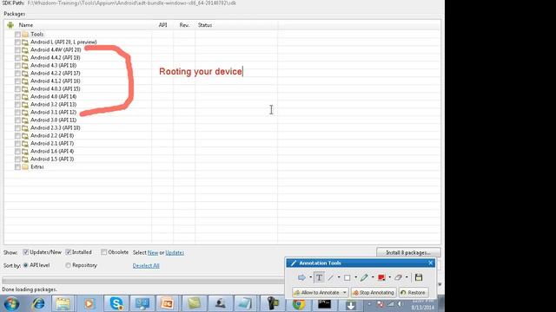
Task: Select Android 2.1 (API 7) row text
Action: tap(52, 143)
